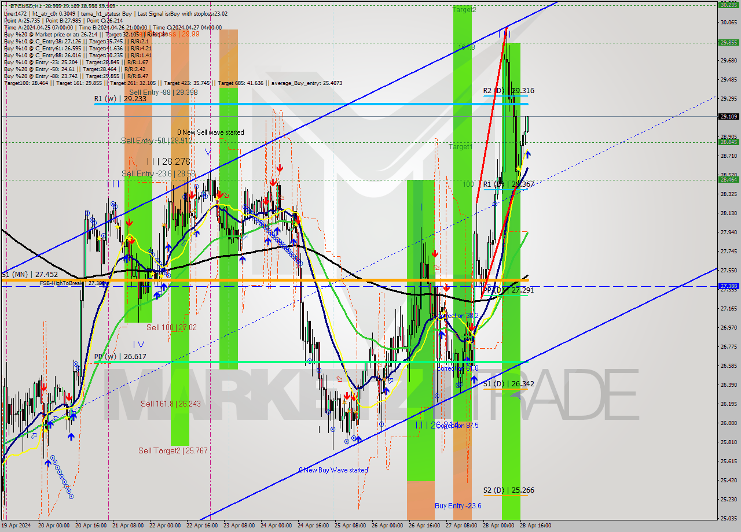Select the 26.000 price axis value
The height and width of the screenshot is (532, 741).
click(x=728, y=423)
